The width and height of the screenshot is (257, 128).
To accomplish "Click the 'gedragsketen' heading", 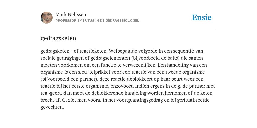I will pos(58,38).
